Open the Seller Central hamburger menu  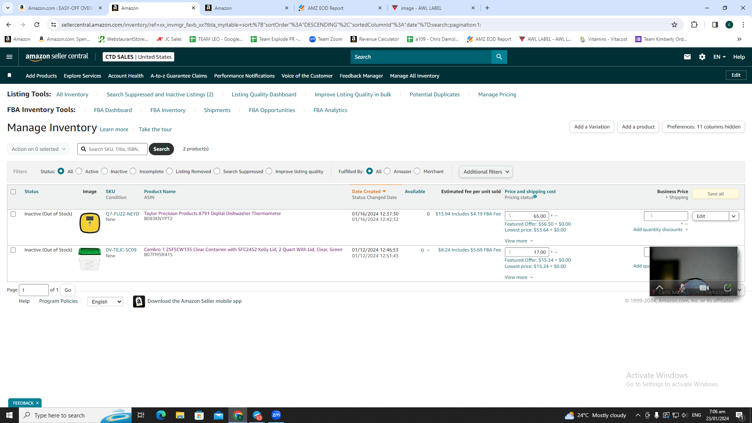9,57
